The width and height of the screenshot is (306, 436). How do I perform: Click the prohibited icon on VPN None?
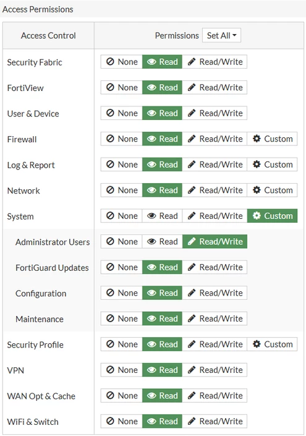[x=110, y=370]
